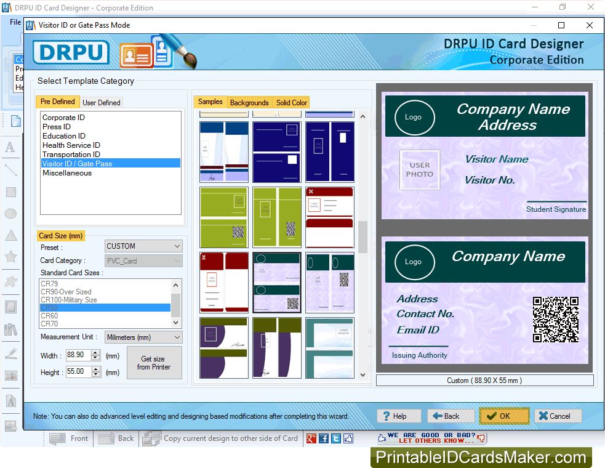Click the Cancel button
Image resolution: width=605 pixels, height=468 pixels.
[x=558, y=416]
